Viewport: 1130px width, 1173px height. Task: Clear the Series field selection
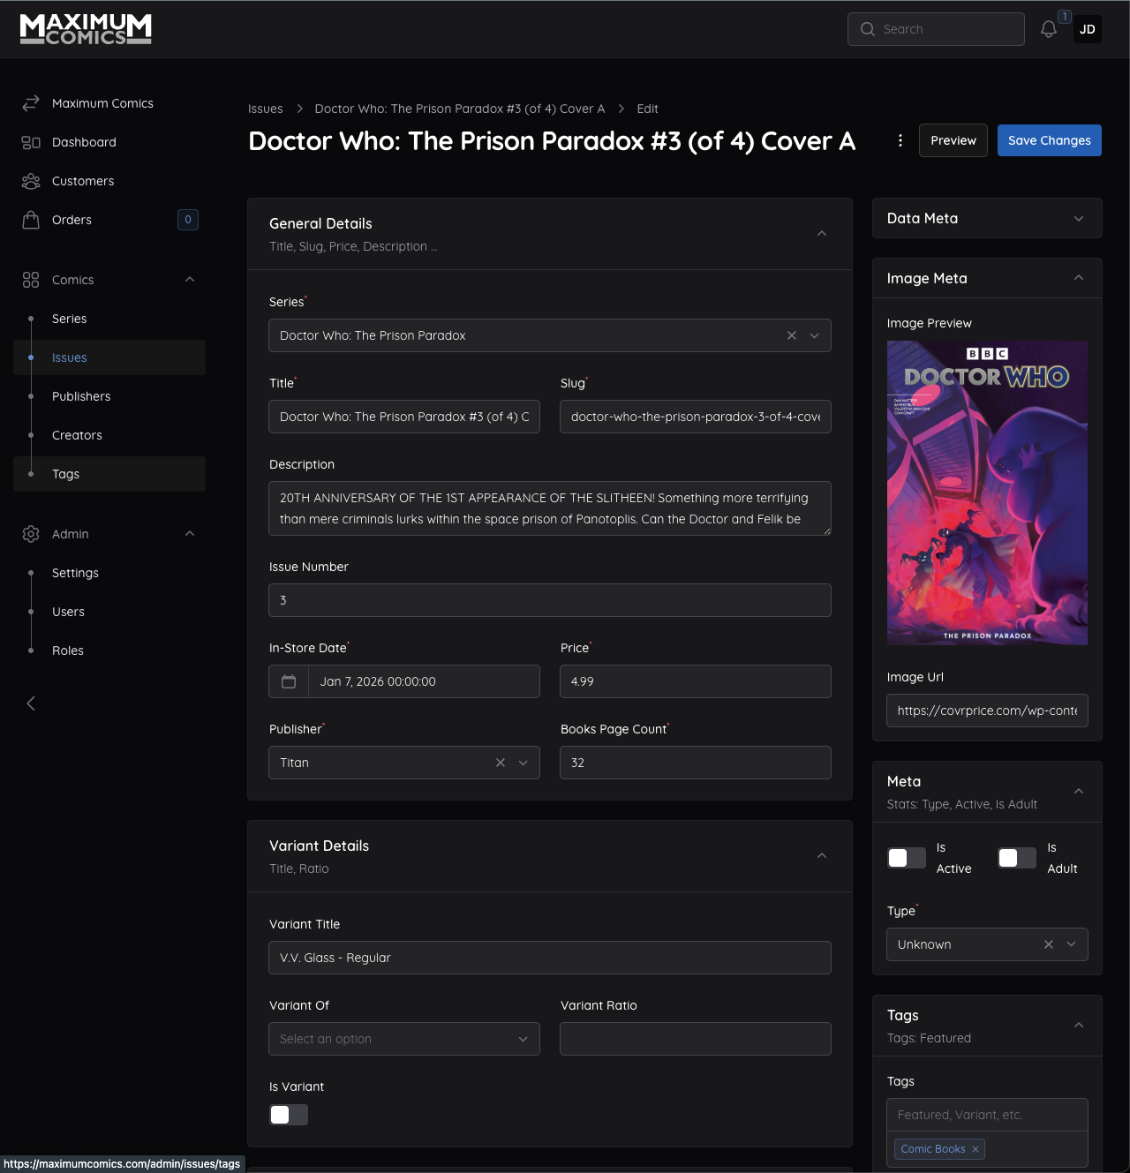click(791, 335)
